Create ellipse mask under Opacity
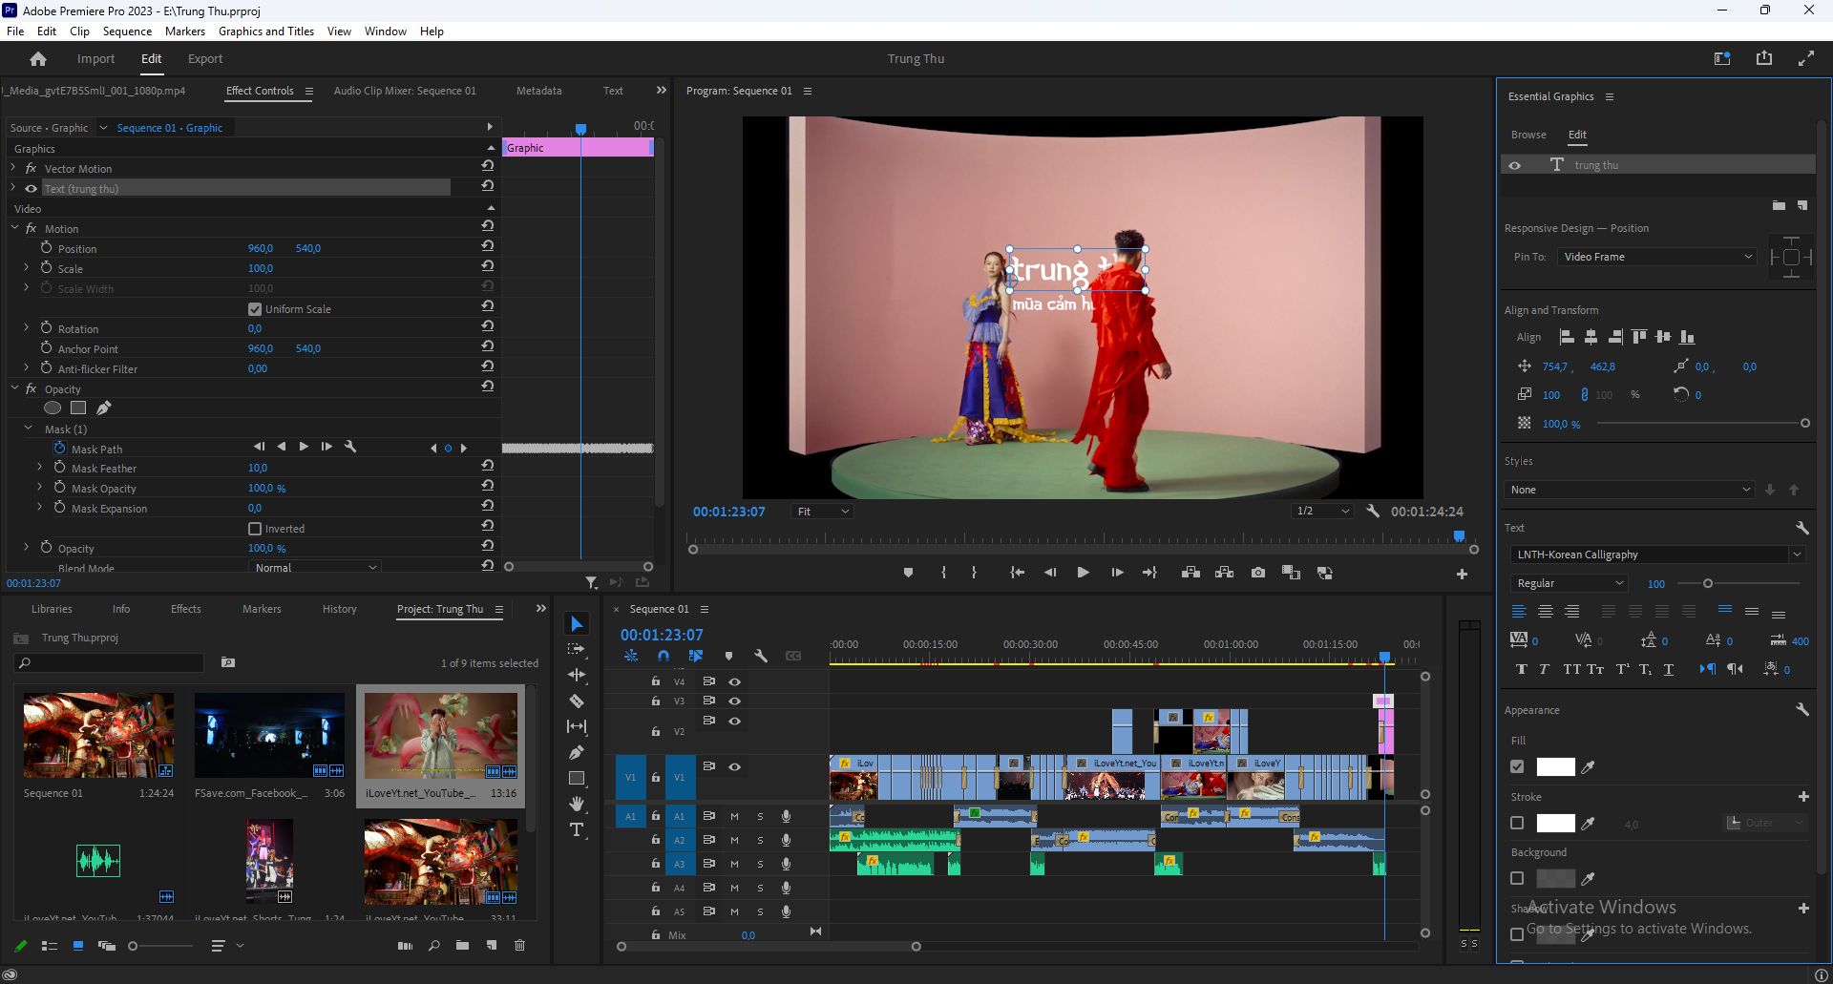This screenshot has height=984, width=1833. point(53,408)
